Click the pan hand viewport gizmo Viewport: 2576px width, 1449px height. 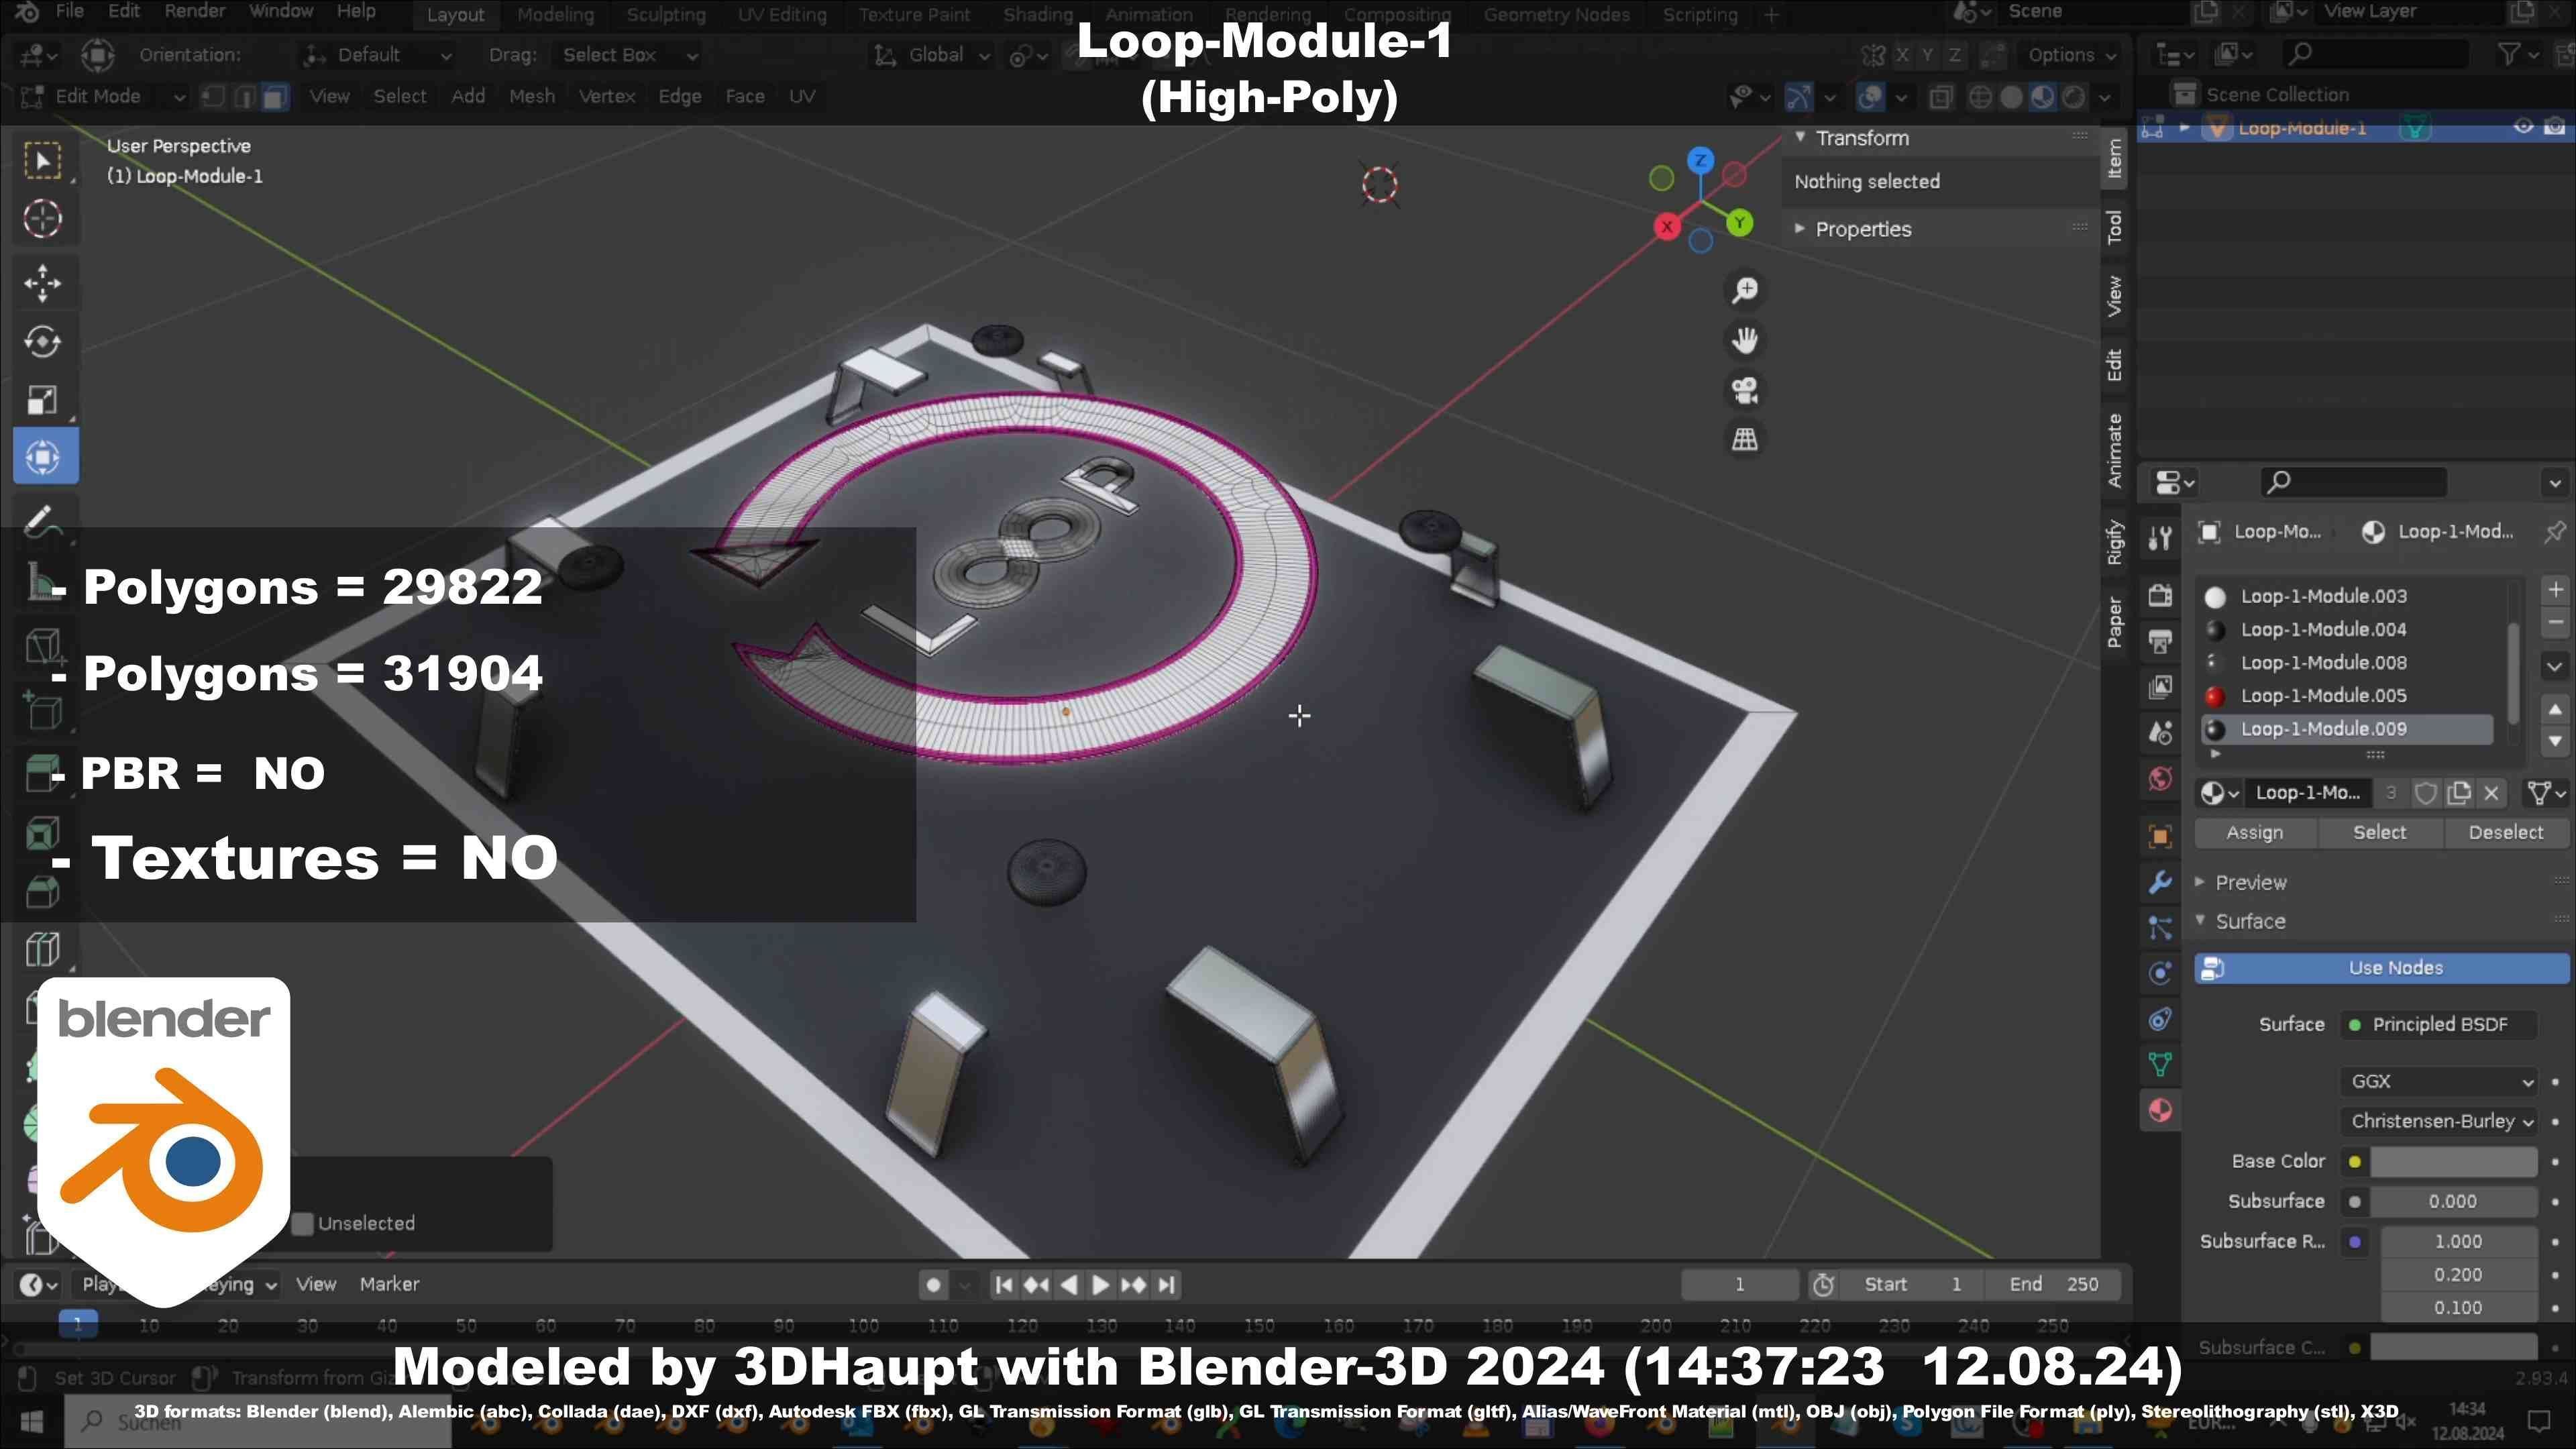point(1745,340)
